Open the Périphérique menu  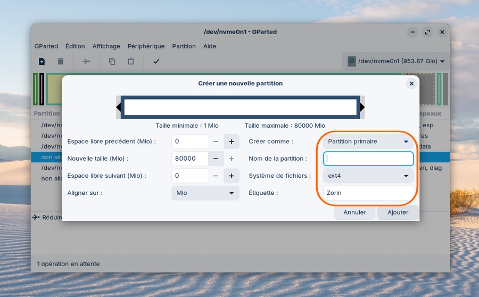click(x=146, y=46)
